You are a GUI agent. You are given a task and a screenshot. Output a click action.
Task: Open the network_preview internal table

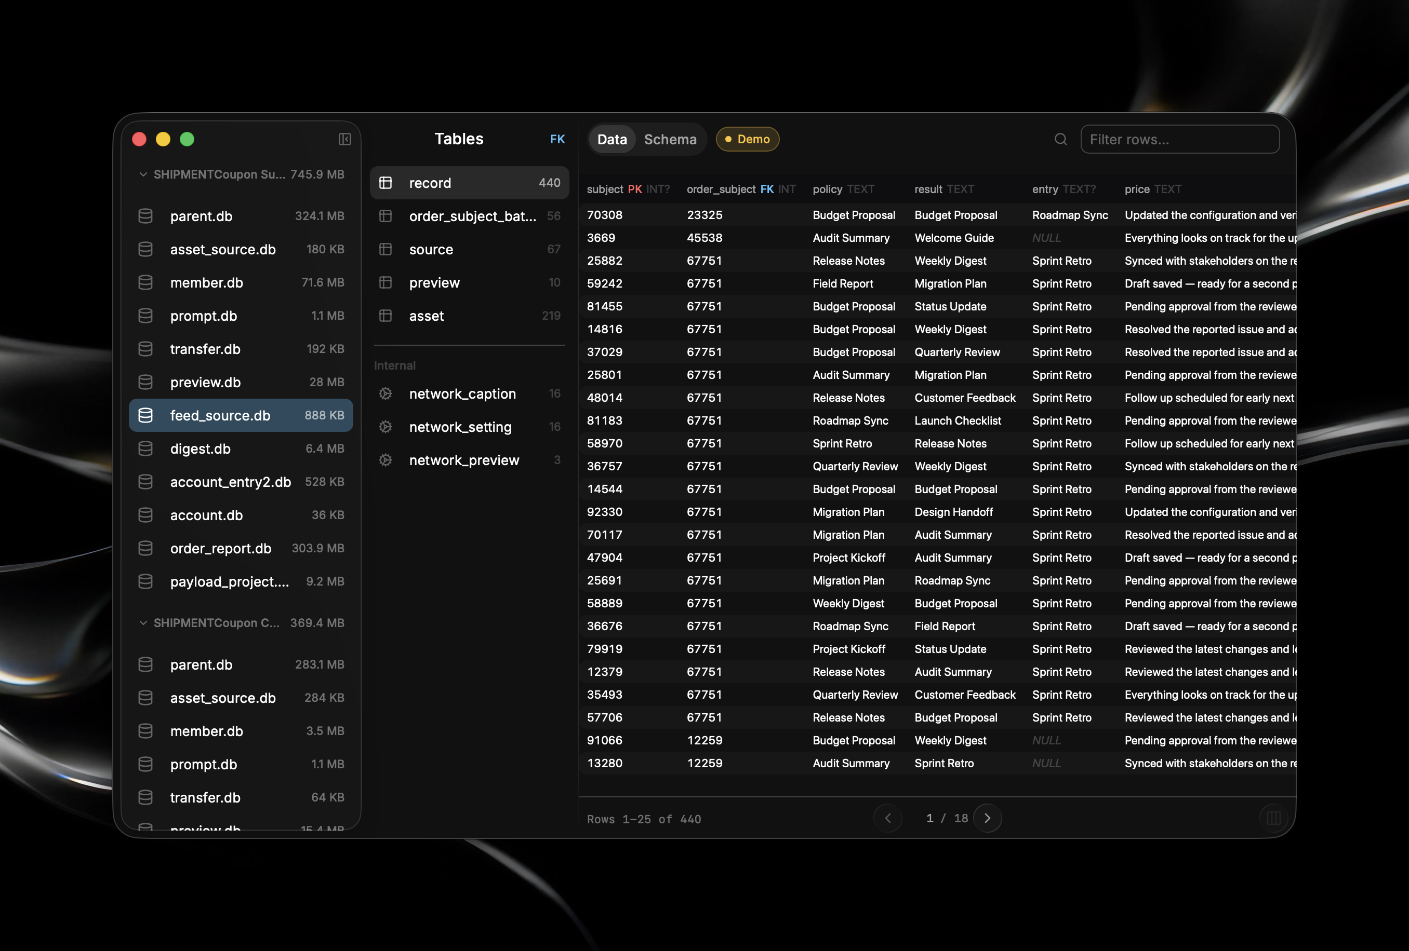click(x=469, y=460)
